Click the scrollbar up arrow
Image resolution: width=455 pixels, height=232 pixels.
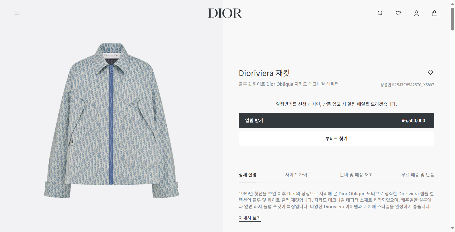coord(452,4)
